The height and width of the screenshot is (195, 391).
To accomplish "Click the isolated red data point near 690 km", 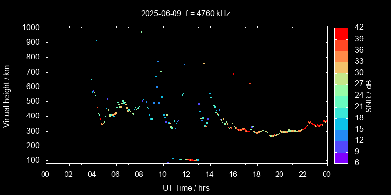I will coord(233,74).
